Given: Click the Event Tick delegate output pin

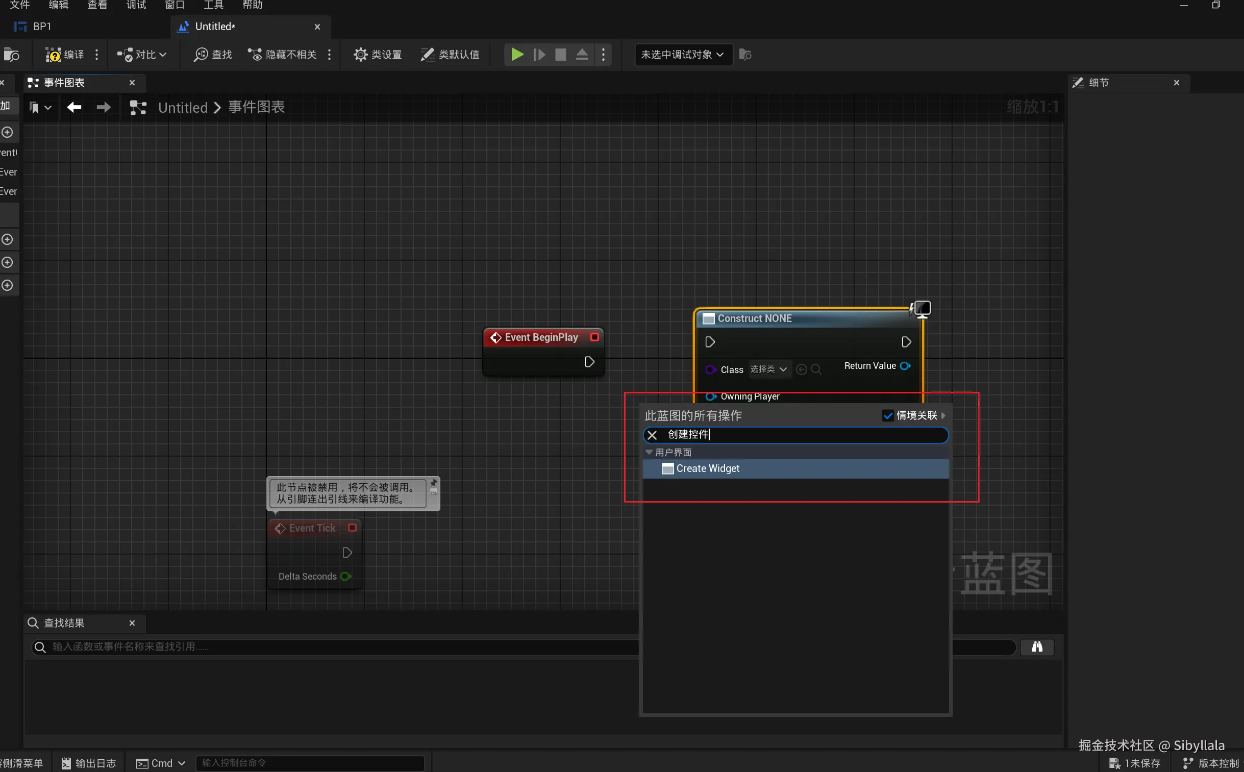Looking at the screenshot, I should 352,528.
